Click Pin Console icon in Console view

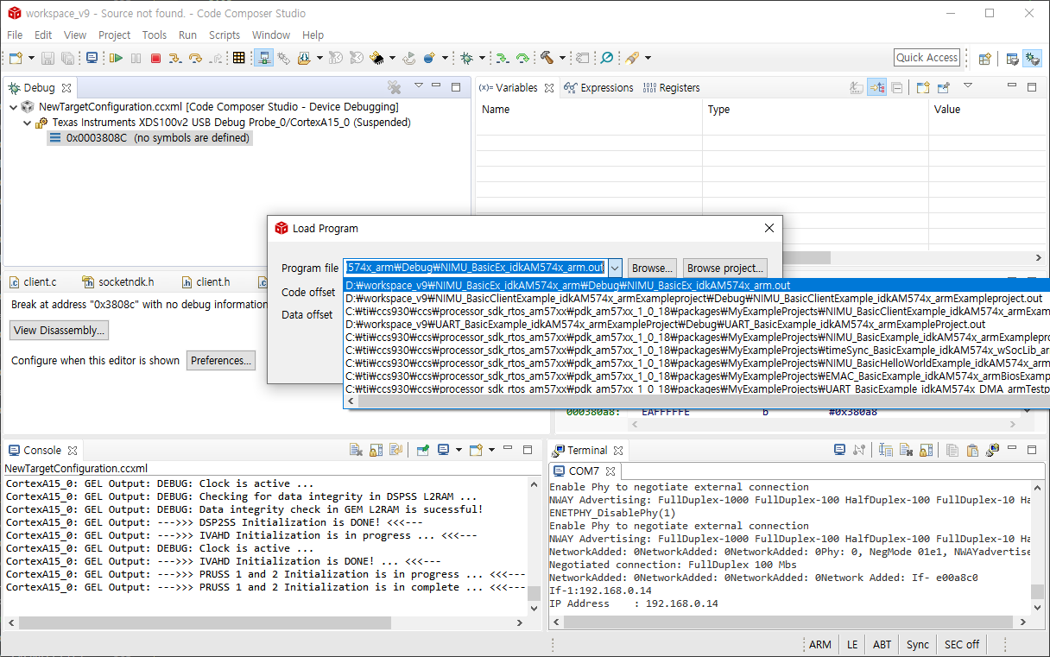point(423,450)
